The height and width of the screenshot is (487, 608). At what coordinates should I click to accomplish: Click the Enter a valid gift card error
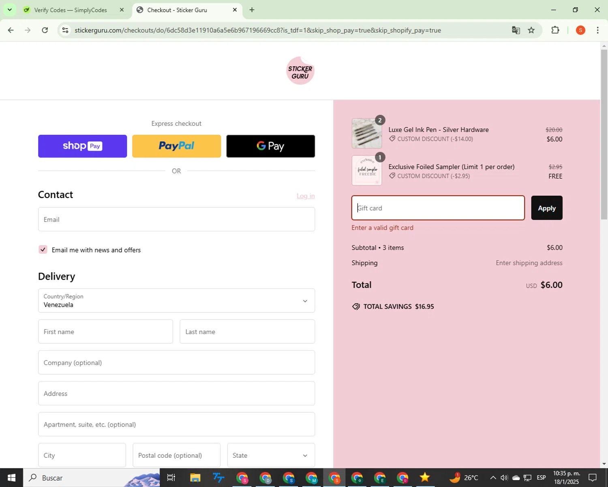[383, 228]
